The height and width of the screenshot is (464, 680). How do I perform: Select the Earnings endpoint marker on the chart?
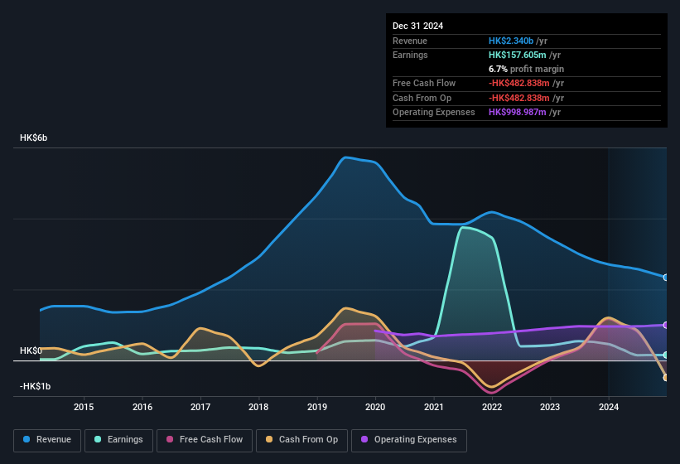pyautogui.click(x=665, y=355)
